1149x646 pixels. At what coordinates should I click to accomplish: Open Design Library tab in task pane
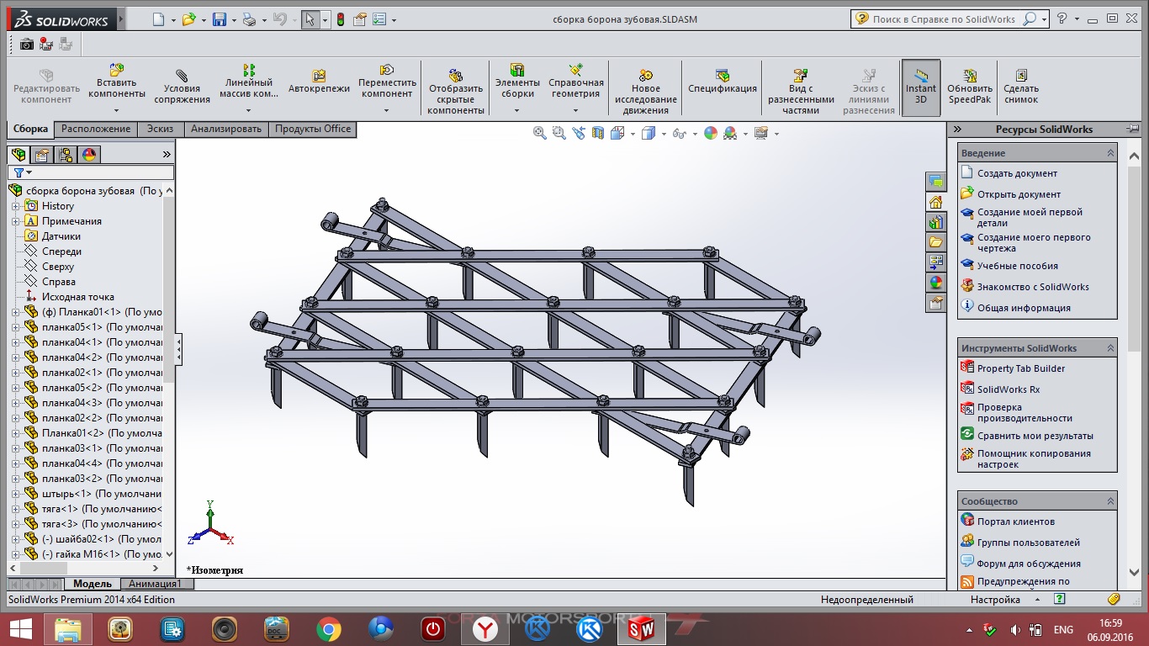[935, 222]
